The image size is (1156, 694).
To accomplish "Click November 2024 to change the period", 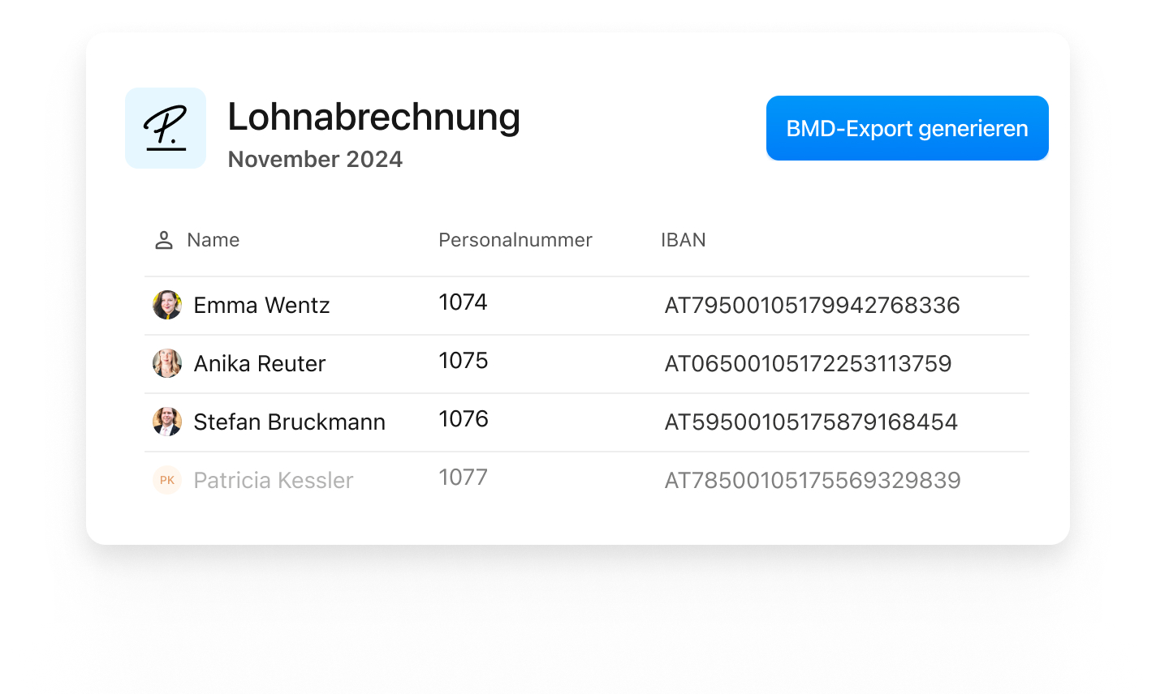I will pyautogui.click(x=316, y=159).
